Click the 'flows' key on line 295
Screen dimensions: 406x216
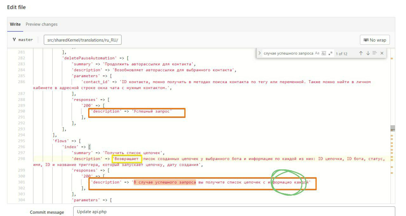61,141
